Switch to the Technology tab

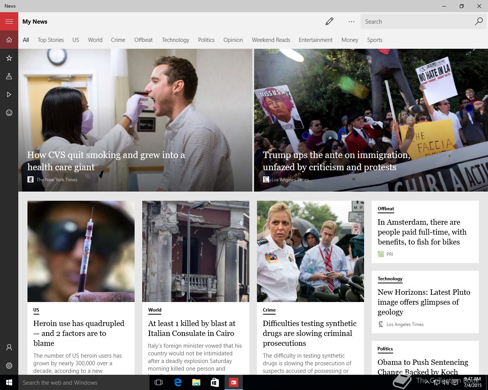coord(175,40)
